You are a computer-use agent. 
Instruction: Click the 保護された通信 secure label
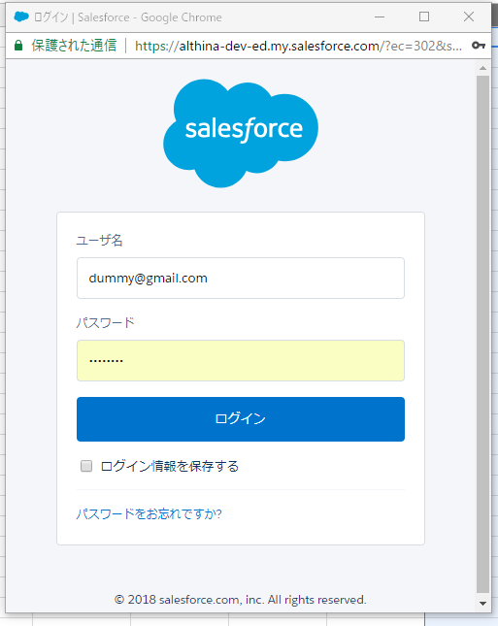[74, 46]
